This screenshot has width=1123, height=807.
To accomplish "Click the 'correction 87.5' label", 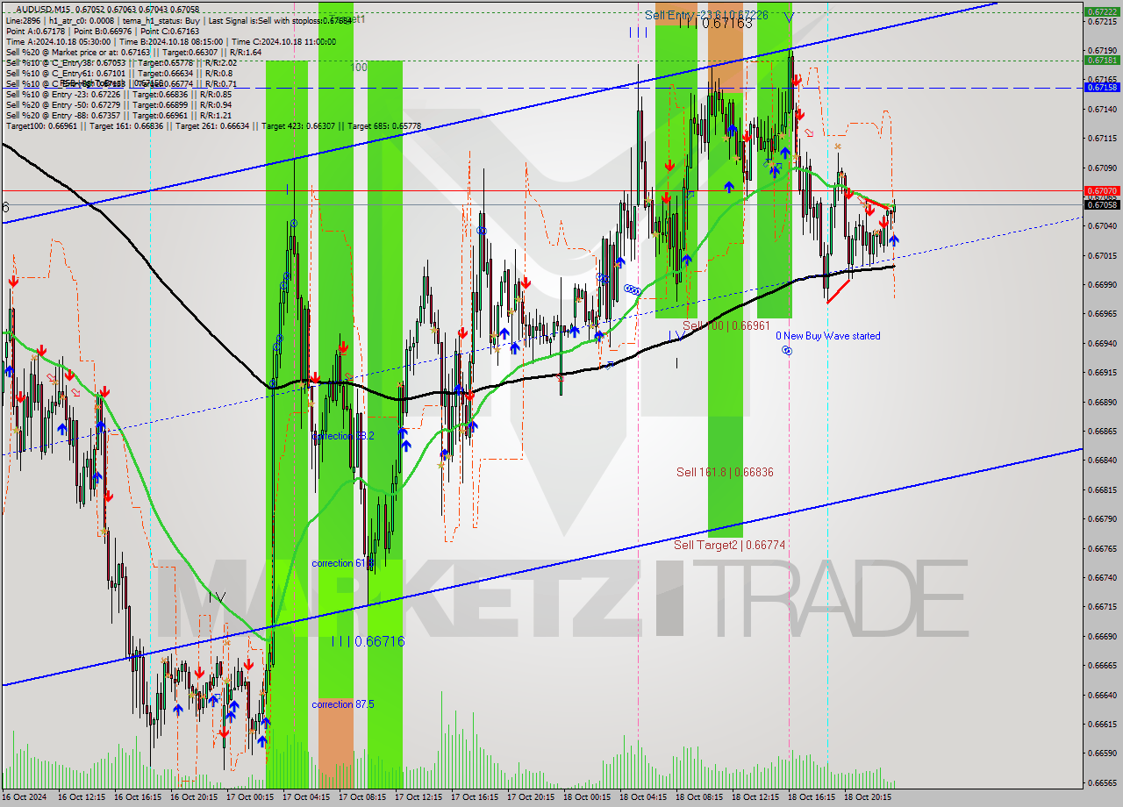I will (343, 704).
